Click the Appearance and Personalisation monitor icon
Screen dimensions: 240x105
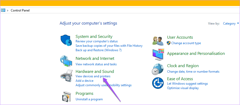pyautogui.click(x=158, y=54)
